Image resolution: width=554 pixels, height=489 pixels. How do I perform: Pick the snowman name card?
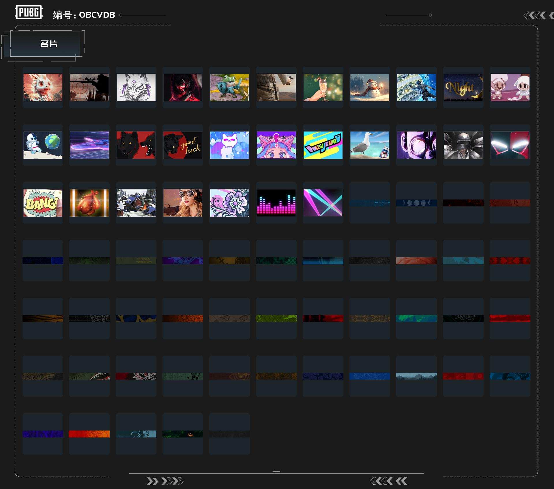pos(370,87)
